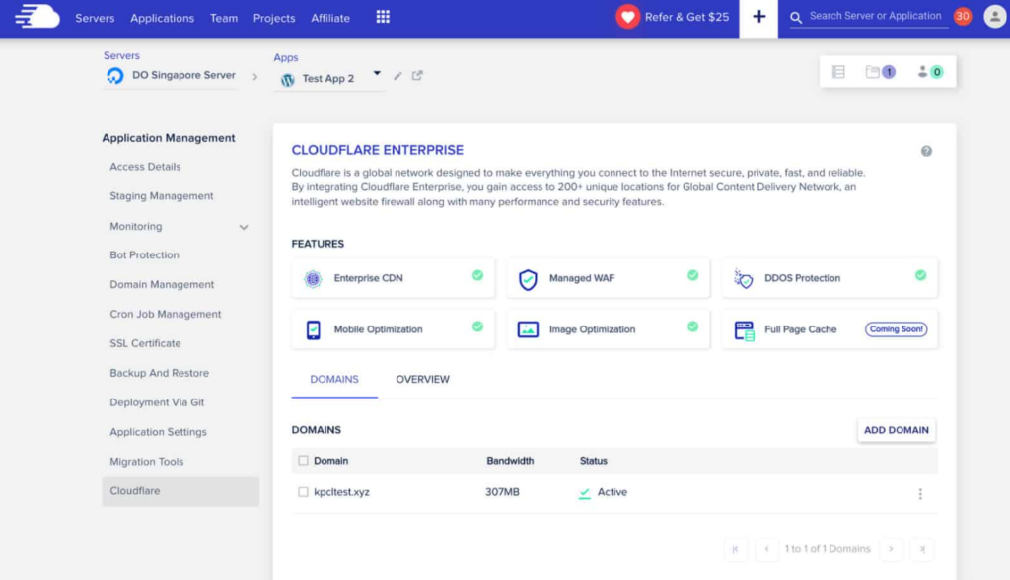Select Cloudflare in sidebar

pyautogui.click(x=180, y=491)
